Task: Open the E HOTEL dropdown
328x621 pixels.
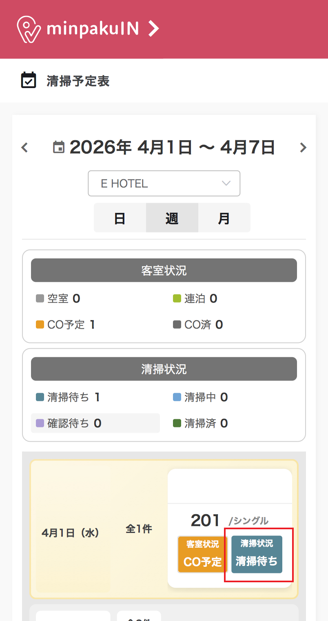Action: (x=164, y=183)
